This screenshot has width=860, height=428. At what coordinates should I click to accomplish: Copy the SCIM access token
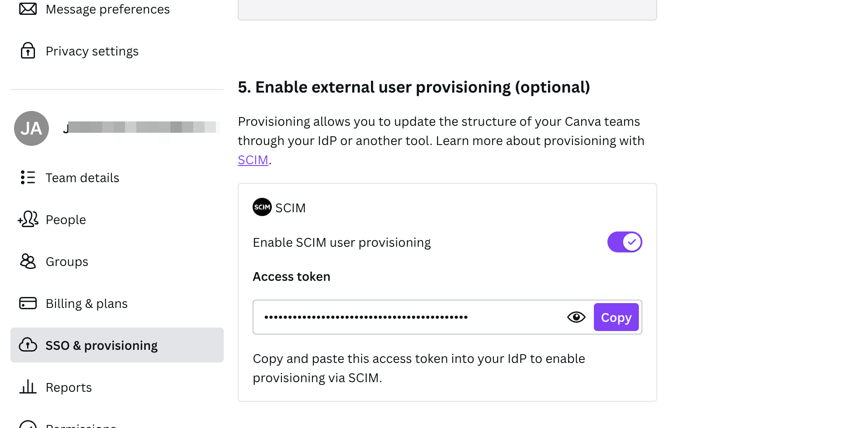point(616,317)
